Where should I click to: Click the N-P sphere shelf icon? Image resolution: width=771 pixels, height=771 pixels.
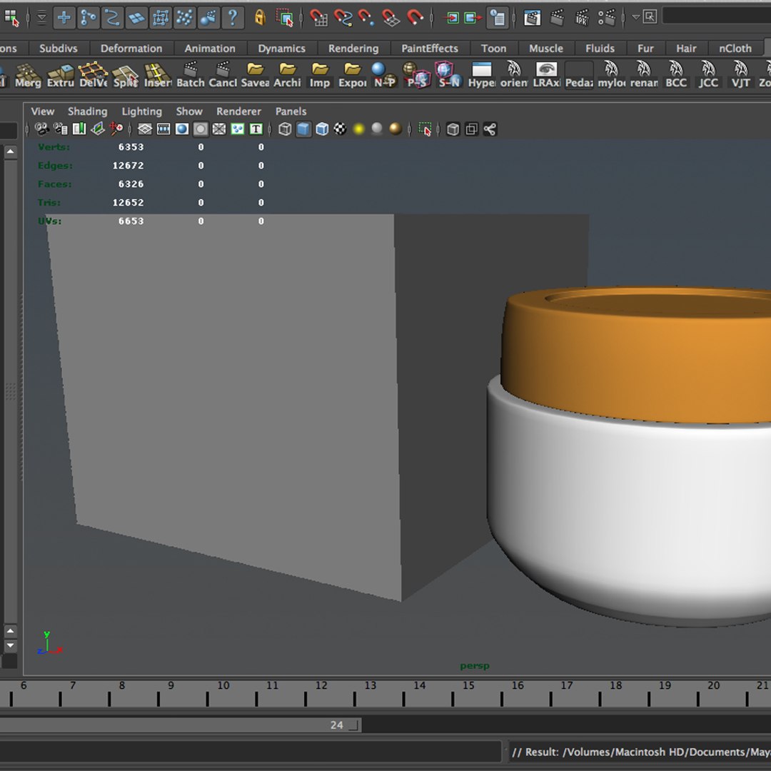click(384, 75)
